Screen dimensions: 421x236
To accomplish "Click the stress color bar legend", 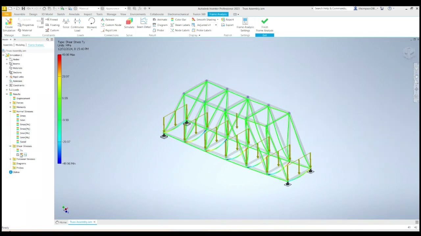I will [59, 109].
